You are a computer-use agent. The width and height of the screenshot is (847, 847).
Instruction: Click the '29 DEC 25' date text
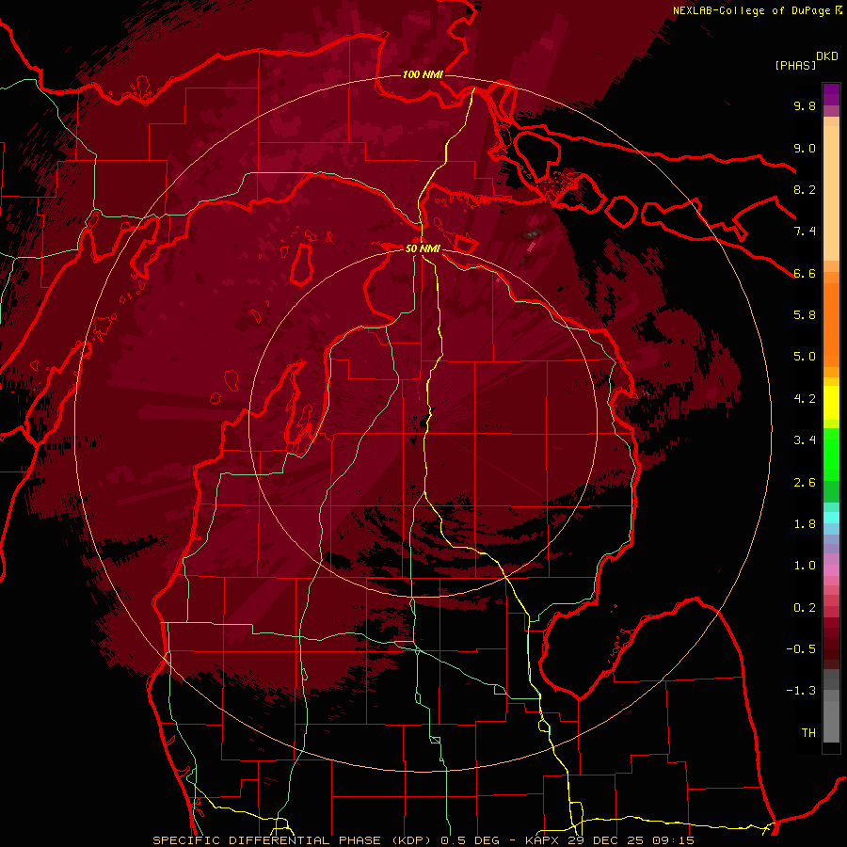604,840
